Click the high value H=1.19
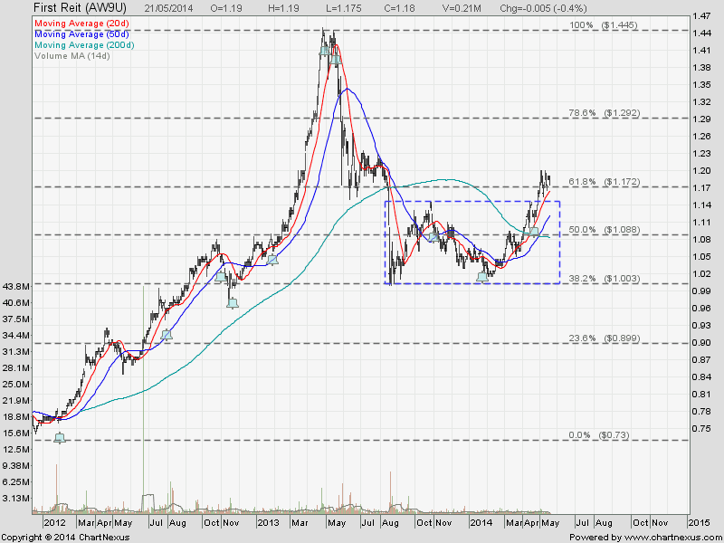Viewport: 724px width, 543px height. point(283,8)
